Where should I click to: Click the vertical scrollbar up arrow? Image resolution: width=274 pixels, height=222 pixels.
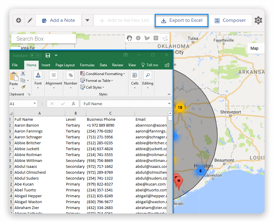tap(170, 113)
